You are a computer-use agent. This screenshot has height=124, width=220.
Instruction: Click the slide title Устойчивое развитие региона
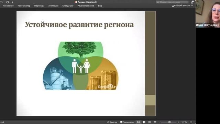(x=79, y=25)
